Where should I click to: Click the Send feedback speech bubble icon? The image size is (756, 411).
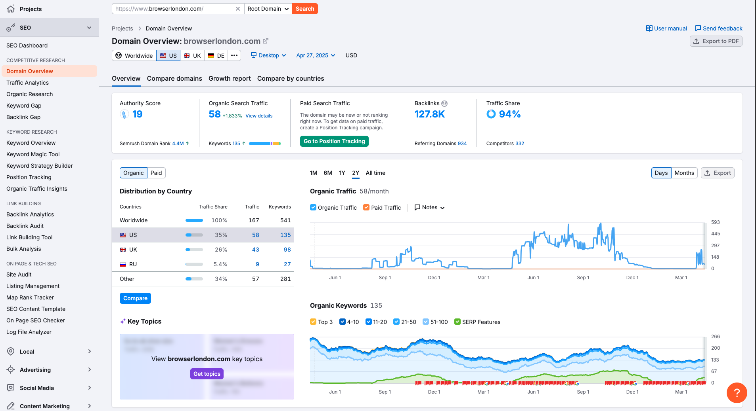698,28
